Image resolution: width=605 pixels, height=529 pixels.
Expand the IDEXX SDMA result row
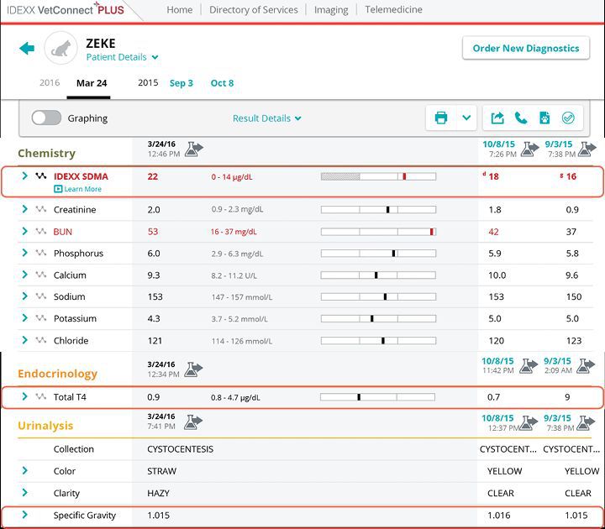click(x=25, y=176)
